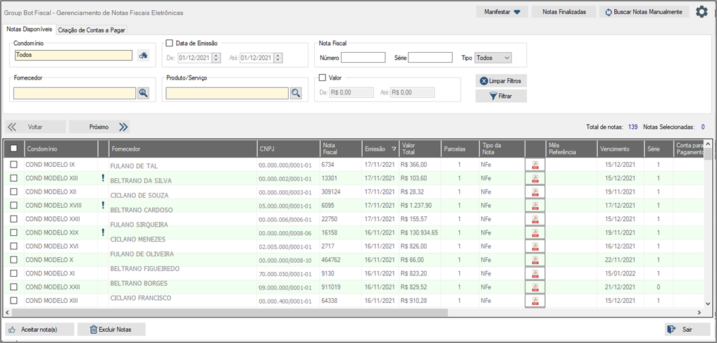Click alert icon on COND MODELO XVIII row

(103, 205)
